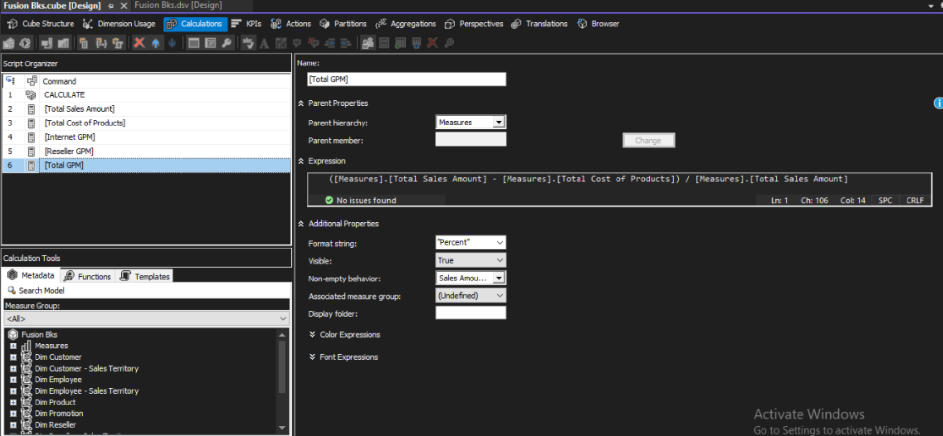
Task: Click the decrease indent left arrow icon
Action: point(329,43)
